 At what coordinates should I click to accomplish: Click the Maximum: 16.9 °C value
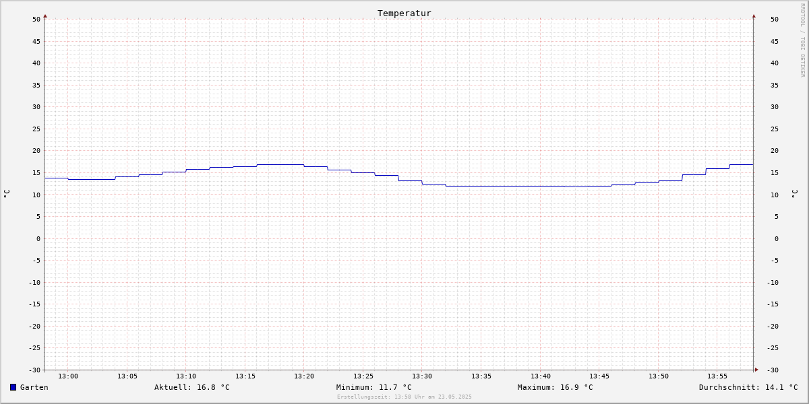click(556, 387)
